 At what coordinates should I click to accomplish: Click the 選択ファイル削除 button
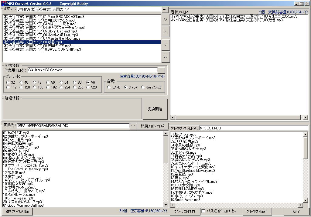pyautogui.click(x=17, y=211)
